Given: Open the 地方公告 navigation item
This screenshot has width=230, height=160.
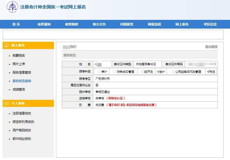Looking at the screenshot, I should pyautogui.click(x=99, y=24).
